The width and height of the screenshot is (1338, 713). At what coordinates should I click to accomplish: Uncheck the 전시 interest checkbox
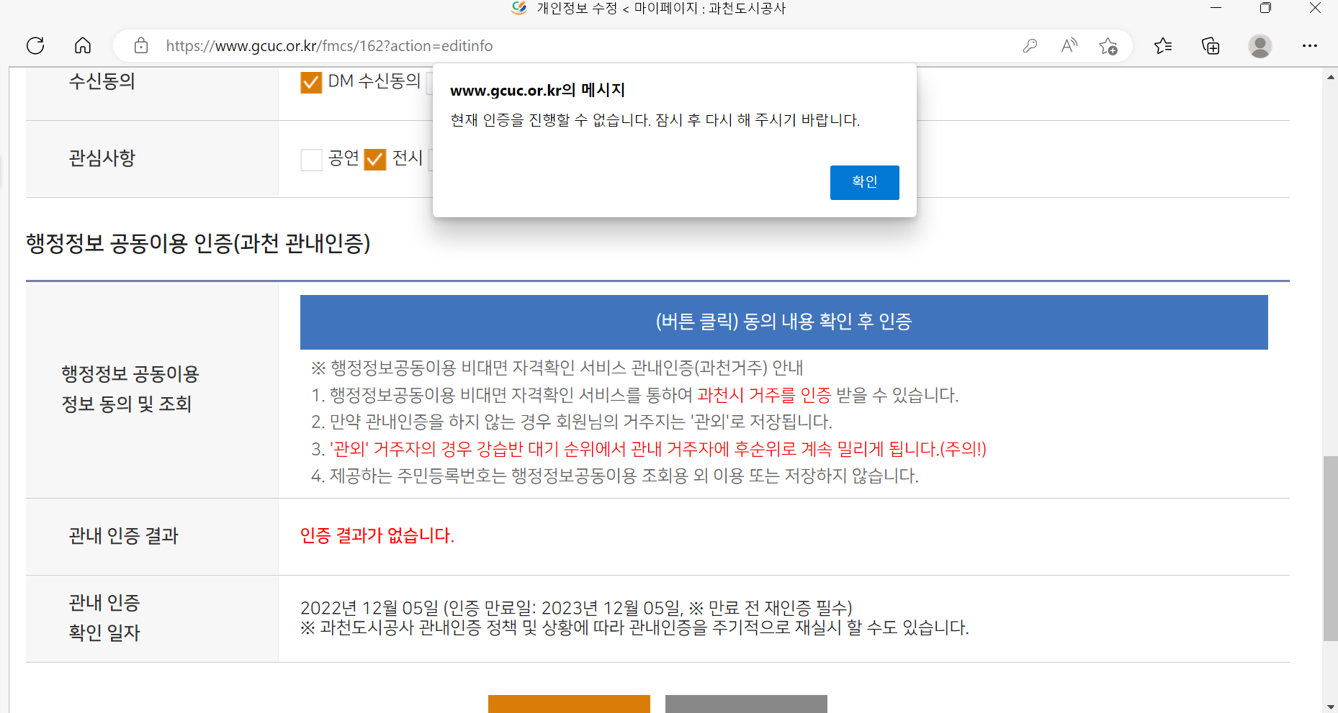(x=375, y=159)
